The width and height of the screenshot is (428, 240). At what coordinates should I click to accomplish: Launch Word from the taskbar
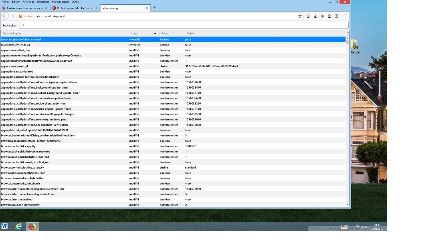pyautogui.click(x=5, y=227)
